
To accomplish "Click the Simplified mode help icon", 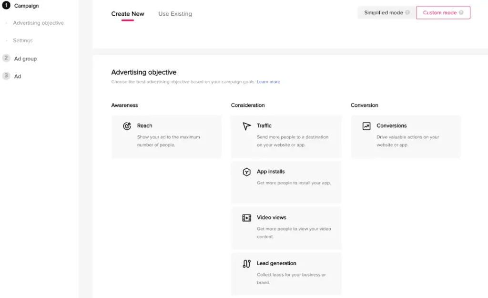I will point(407,12).
